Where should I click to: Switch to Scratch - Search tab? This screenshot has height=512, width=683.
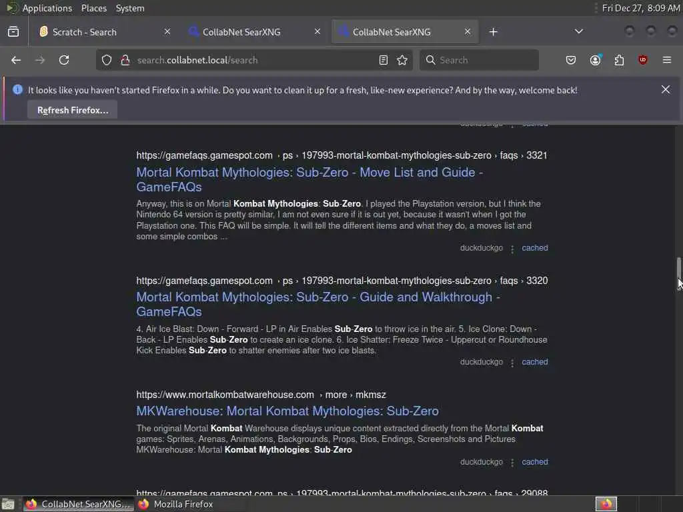(x=105, y=32)
